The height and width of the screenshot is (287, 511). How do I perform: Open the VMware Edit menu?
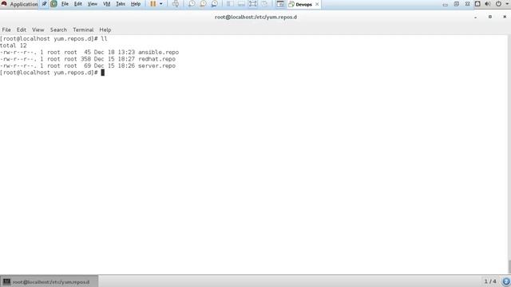[78, 4]
